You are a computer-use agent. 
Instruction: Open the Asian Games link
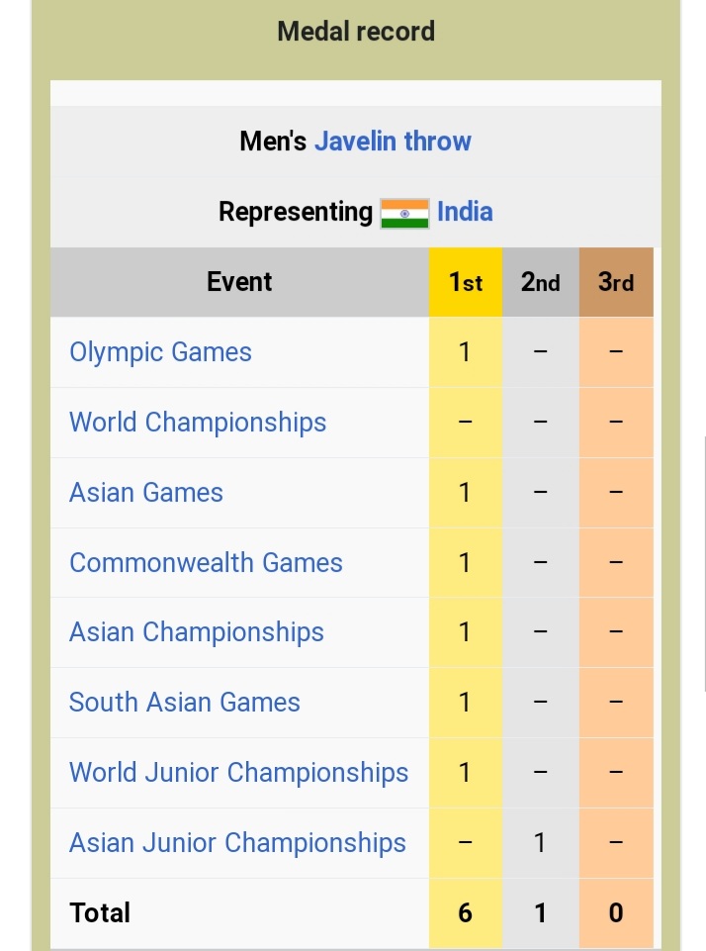coord(146,493)
